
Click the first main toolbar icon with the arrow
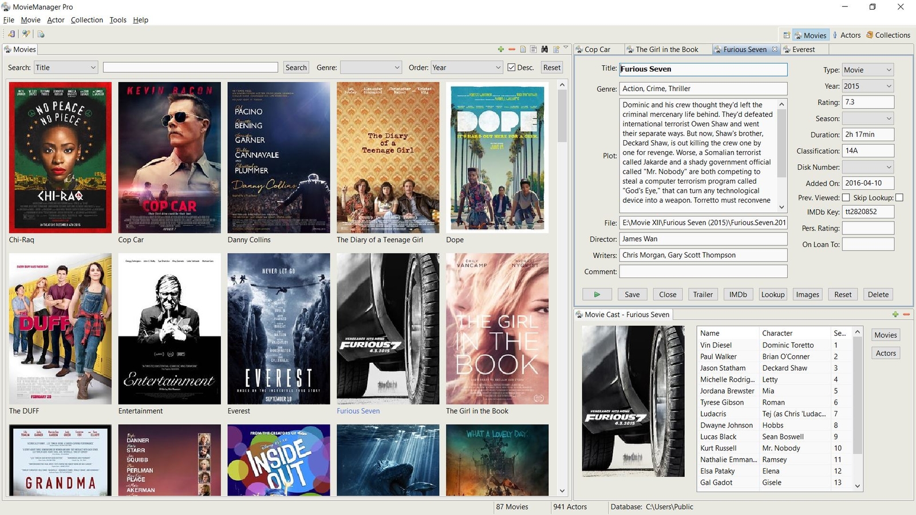coord(11,34)
